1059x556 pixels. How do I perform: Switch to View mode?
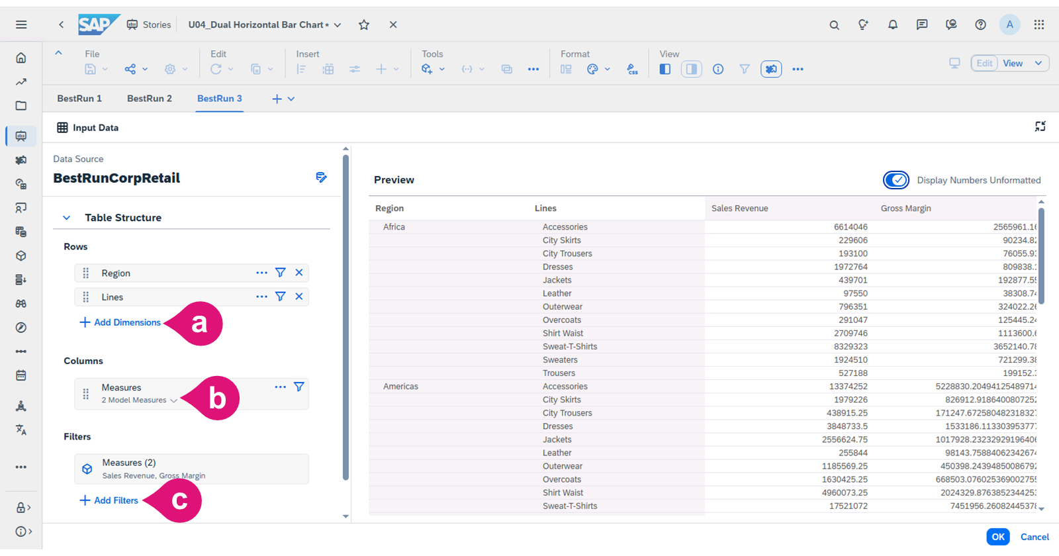coord(1013,64)
